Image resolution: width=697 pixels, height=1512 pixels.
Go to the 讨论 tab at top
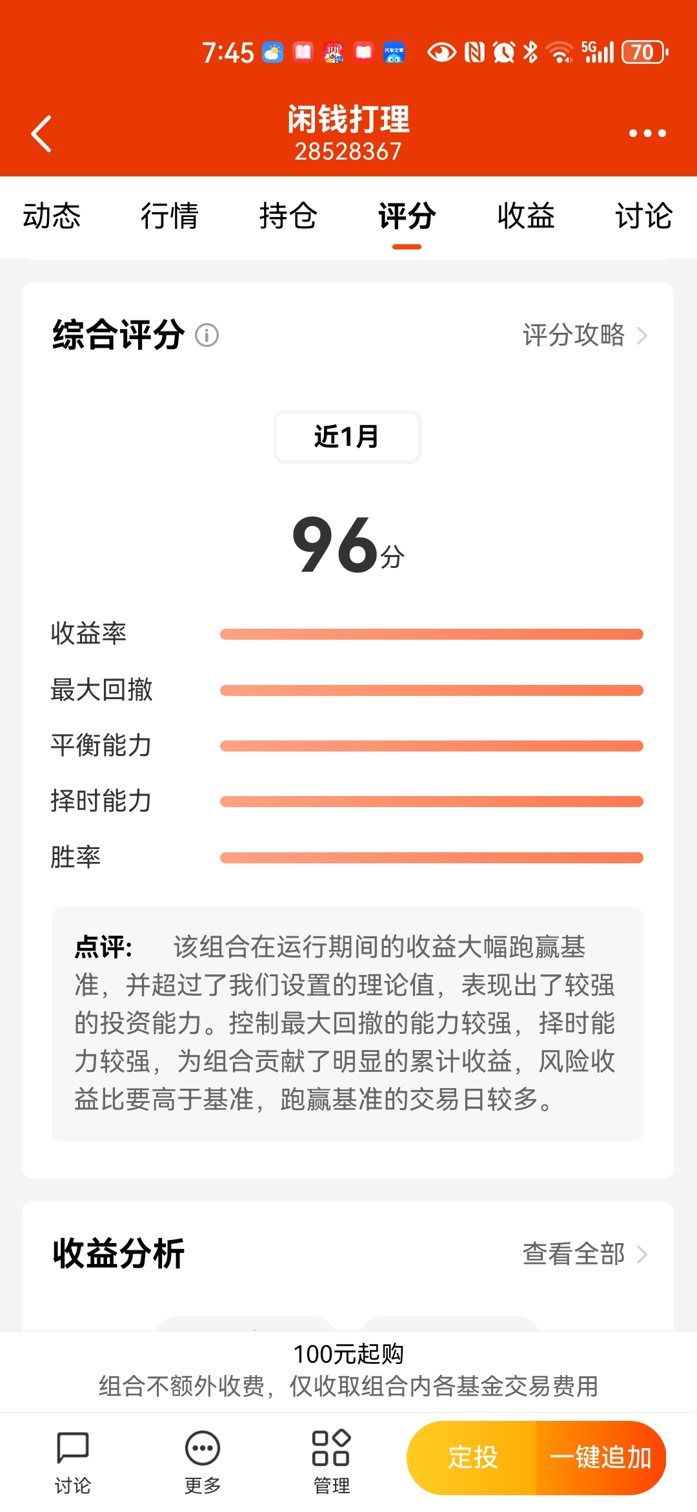click(644, 216)
